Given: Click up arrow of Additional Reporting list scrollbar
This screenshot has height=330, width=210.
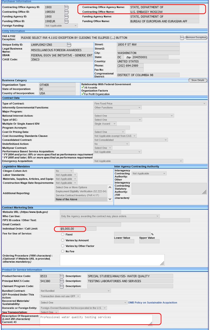Looking at the screenshot, I should (x=110, y=187).
